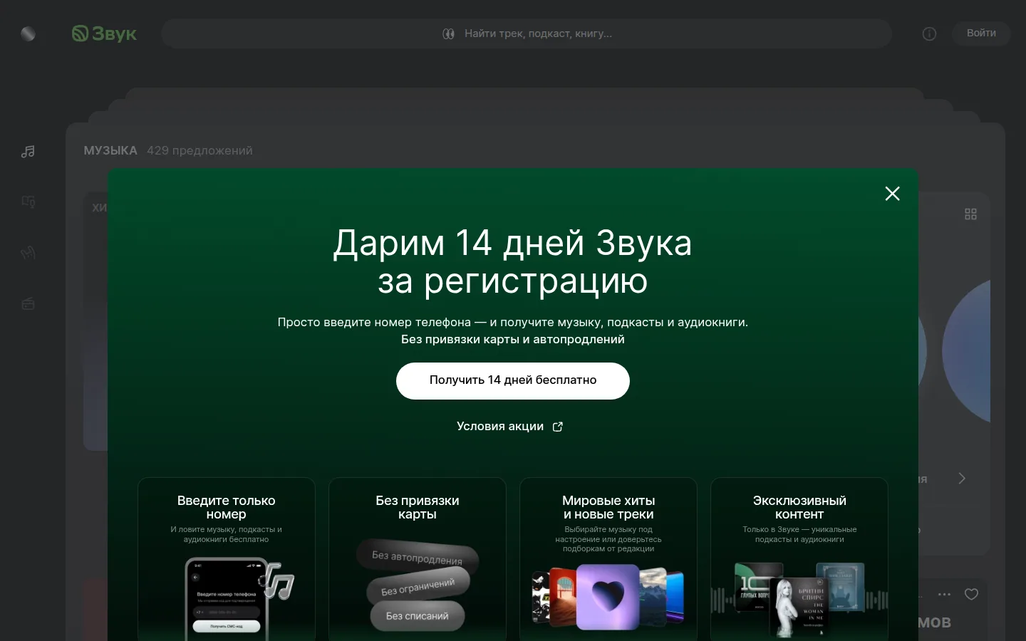Open the three-dots more options icon
The width and height of the screenshot is (1026, 641).
[x=945, y=594]
